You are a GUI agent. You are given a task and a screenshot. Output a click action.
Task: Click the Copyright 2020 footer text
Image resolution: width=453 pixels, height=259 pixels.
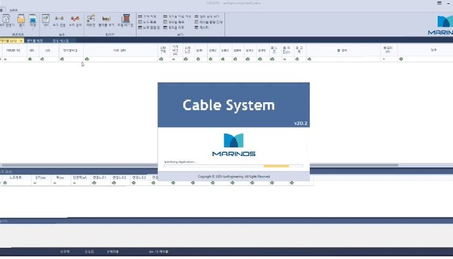click(234, 176)
